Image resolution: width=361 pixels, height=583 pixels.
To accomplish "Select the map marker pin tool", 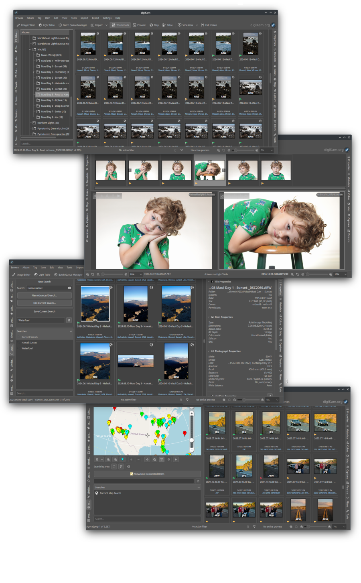I will pos(123,459).
